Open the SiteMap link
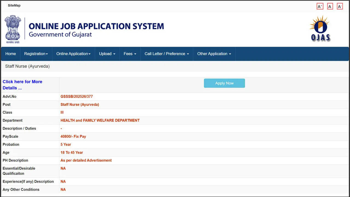Image resolution: width=350 pixels, height=197 pixels. 14,5
